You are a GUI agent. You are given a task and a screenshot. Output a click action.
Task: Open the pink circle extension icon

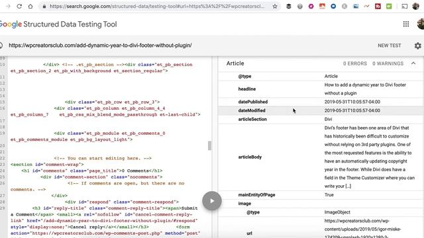point(311,6)
